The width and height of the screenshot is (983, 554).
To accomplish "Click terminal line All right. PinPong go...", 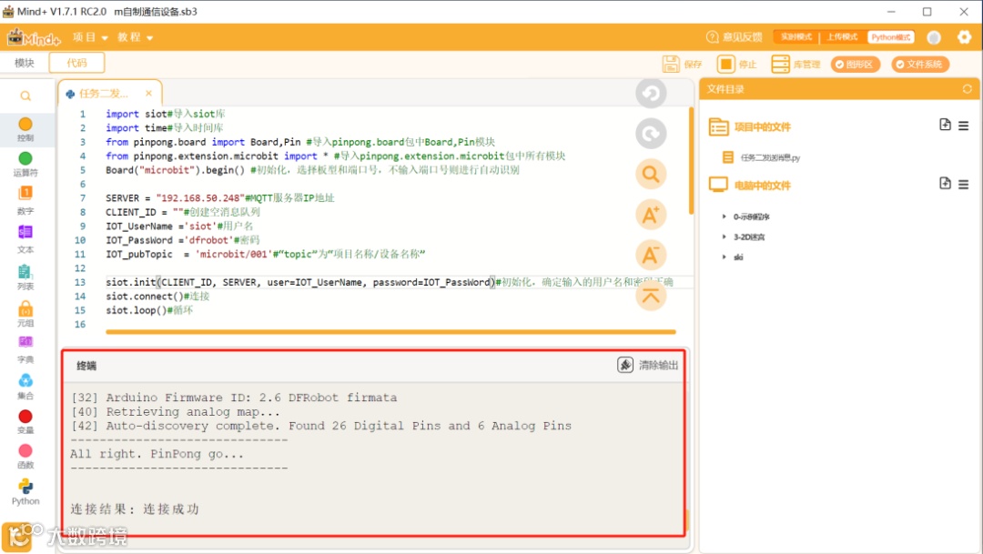I will coord(157,454).
